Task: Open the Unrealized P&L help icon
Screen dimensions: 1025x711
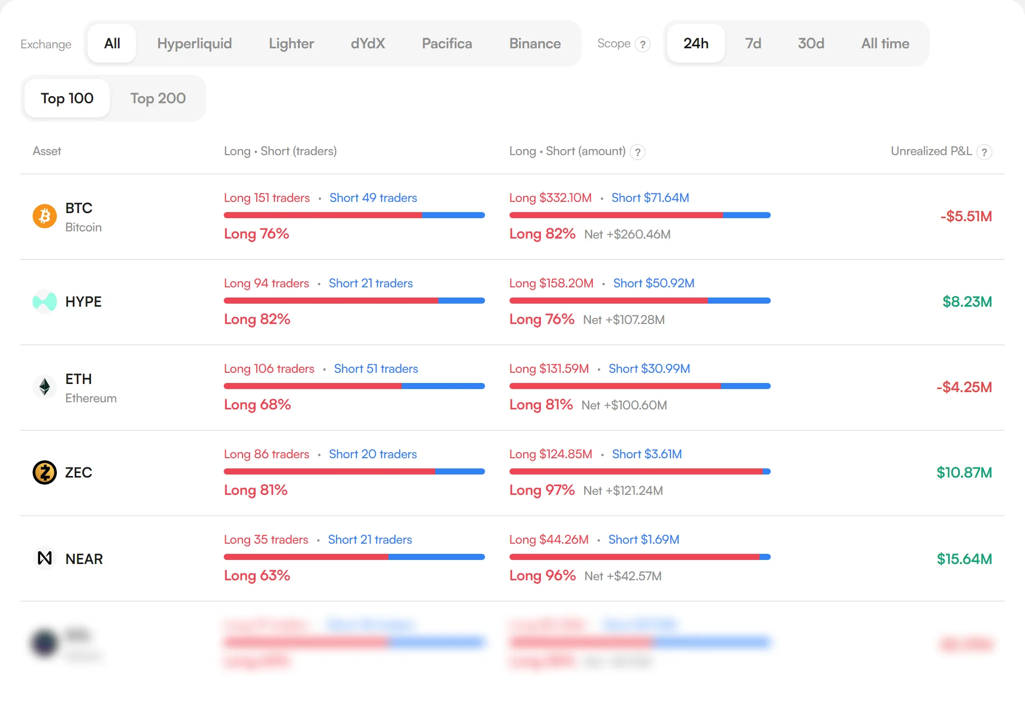Action: (984, 152)
